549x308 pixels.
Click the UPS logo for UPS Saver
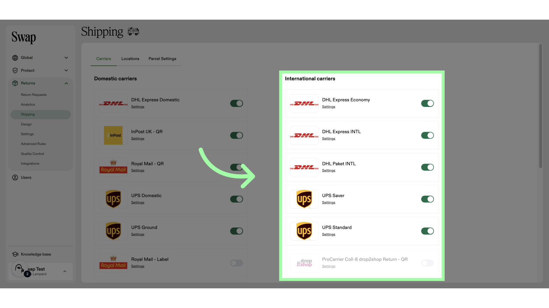click(304, 199)
